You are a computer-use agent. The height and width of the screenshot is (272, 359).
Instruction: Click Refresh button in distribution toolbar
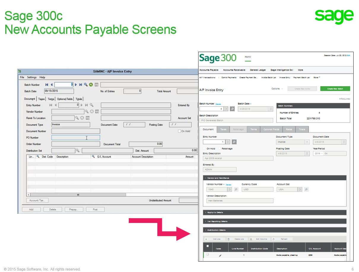pyautogui.click(x=282, y=239)
